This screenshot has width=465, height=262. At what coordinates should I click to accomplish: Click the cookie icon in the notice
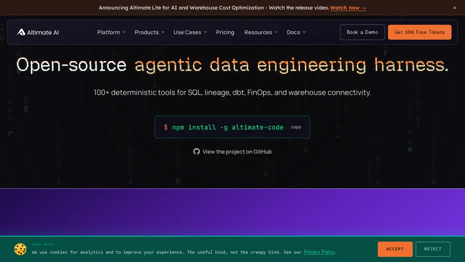pyautogui.click(x=20, y=249)
